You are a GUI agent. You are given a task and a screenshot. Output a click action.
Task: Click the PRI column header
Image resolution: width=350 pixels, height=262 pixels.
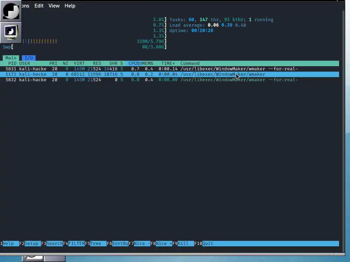[x=53, y=63]
